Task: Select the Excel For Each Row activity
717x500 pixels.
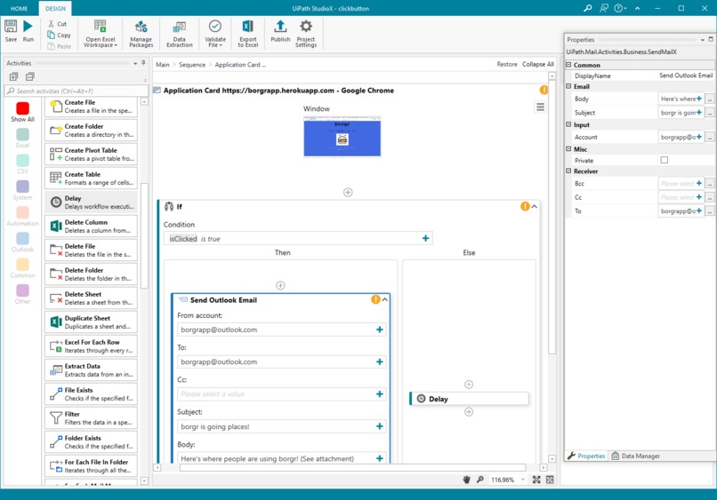Action: 91,346
